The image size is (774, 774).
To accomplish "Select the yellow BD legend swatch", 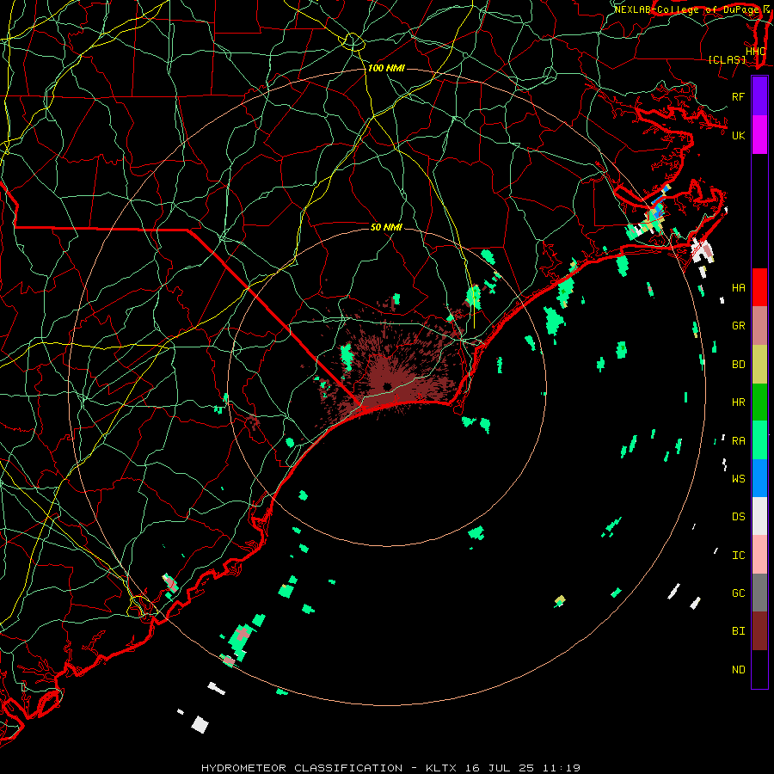I will pyautogui.click(x=759, y=364).
